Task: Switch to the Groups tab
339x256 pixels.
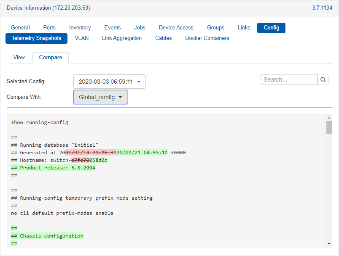Action: [215, 28]
